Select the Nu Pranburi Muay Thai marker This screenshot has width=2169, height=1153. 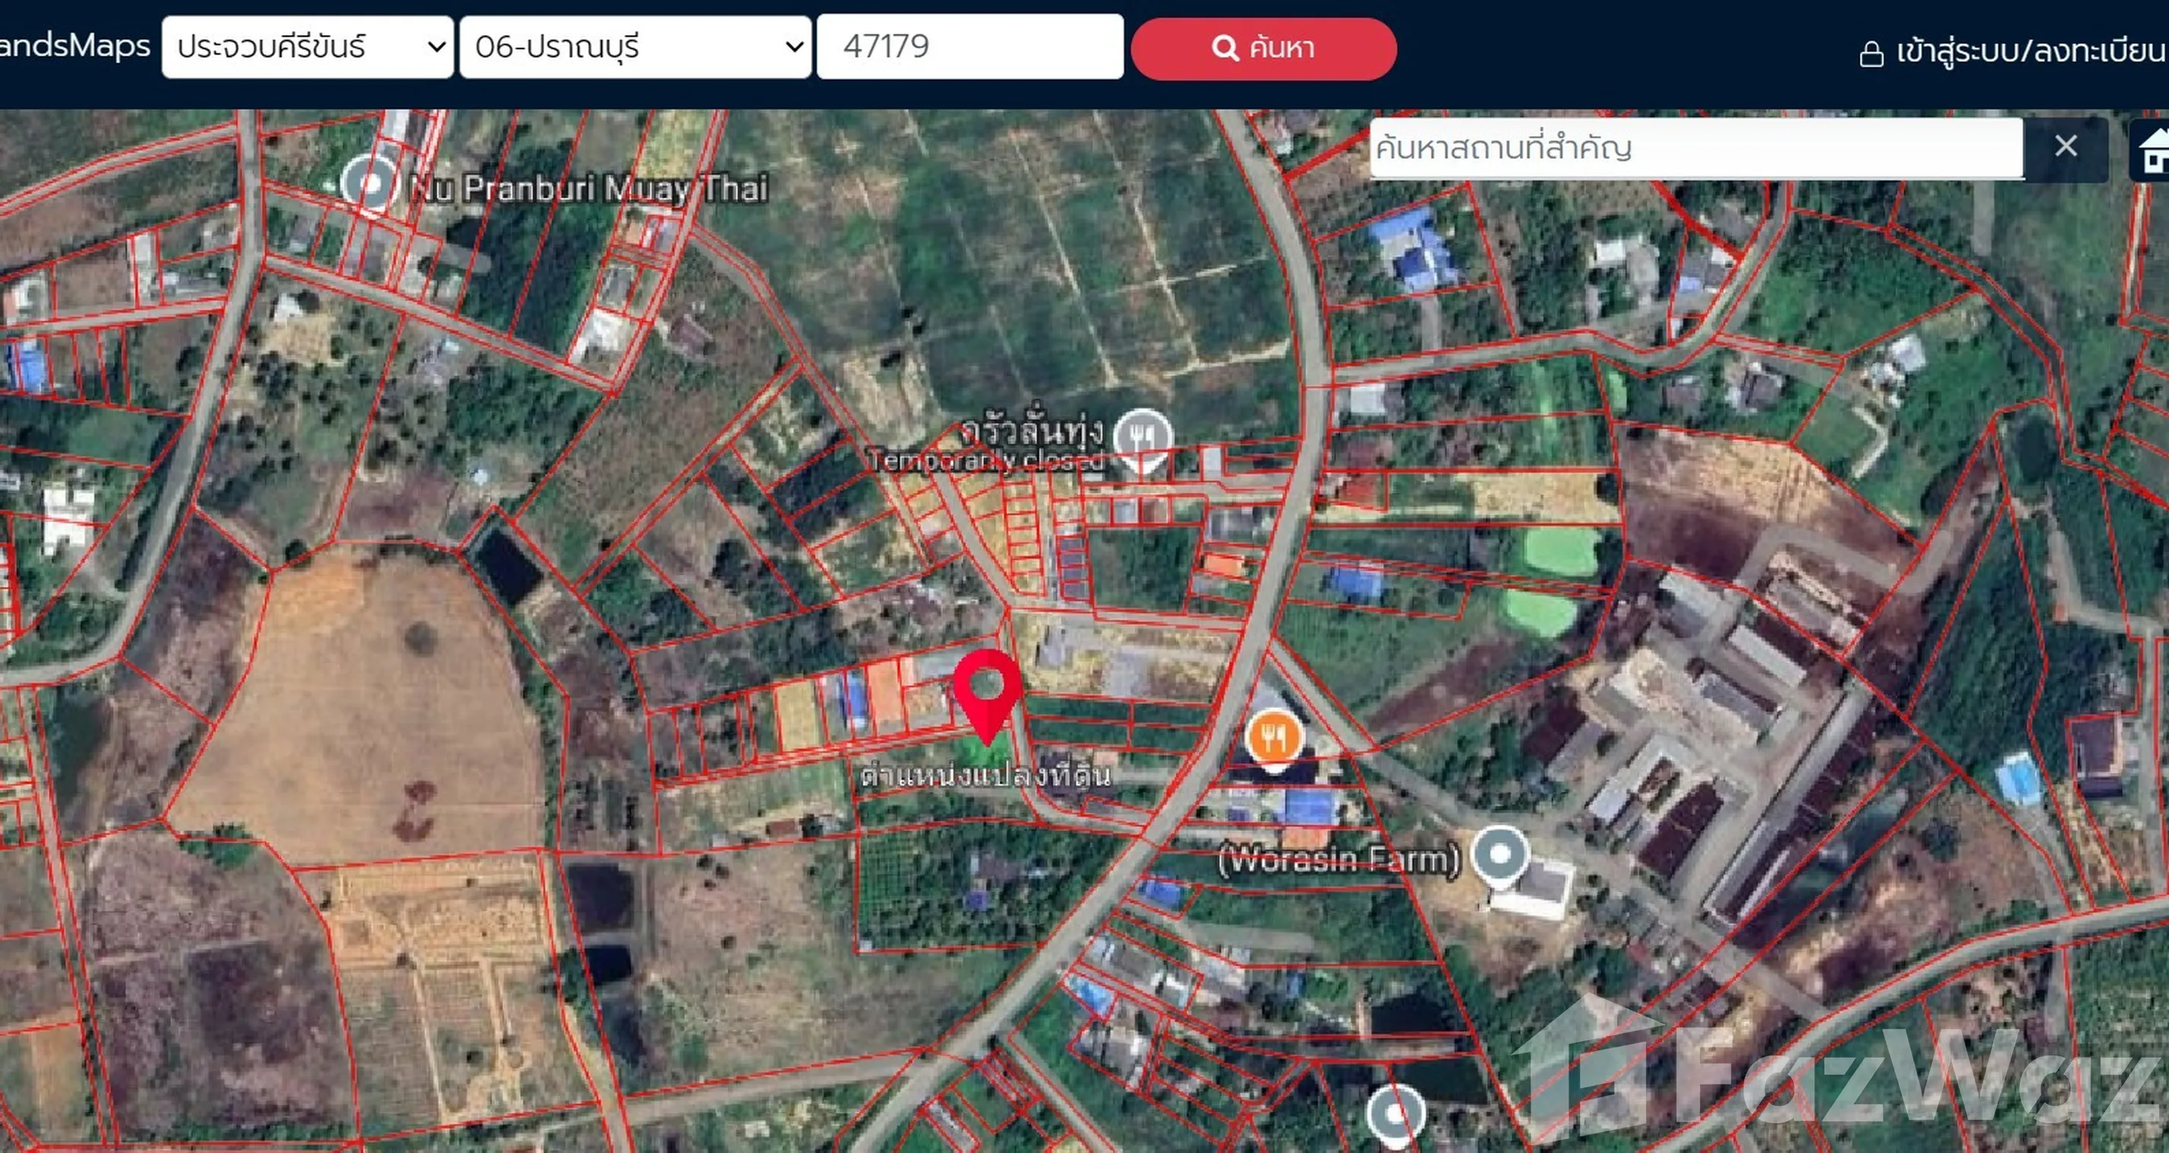(369, 181)
